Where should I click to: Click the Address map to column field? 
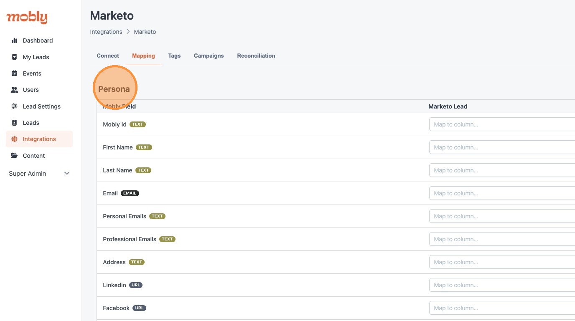pos(501,262)
